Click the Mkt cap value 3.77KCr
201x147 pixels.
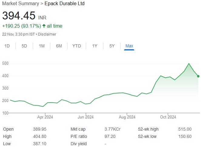coord(112,129)
